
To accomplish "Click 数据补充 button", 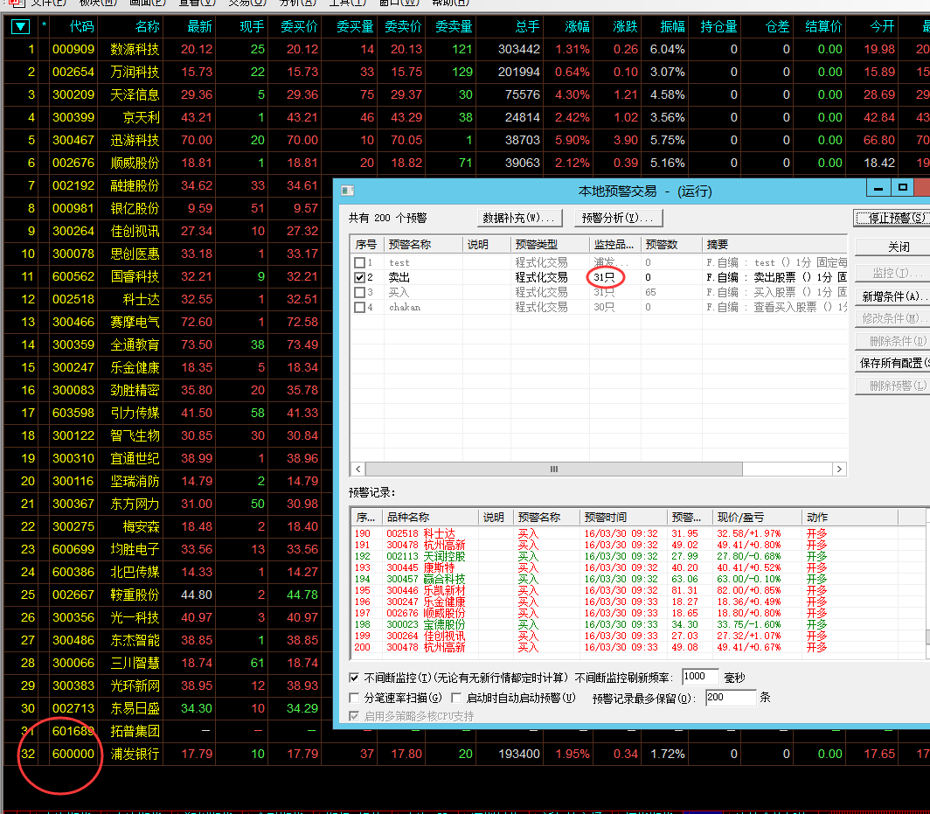I will tap(519, 218).
